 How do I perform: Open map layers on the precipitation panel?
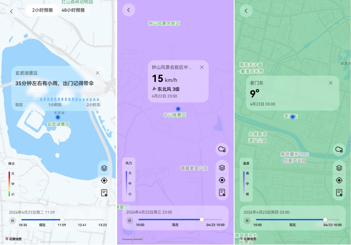tap(104, 168)
